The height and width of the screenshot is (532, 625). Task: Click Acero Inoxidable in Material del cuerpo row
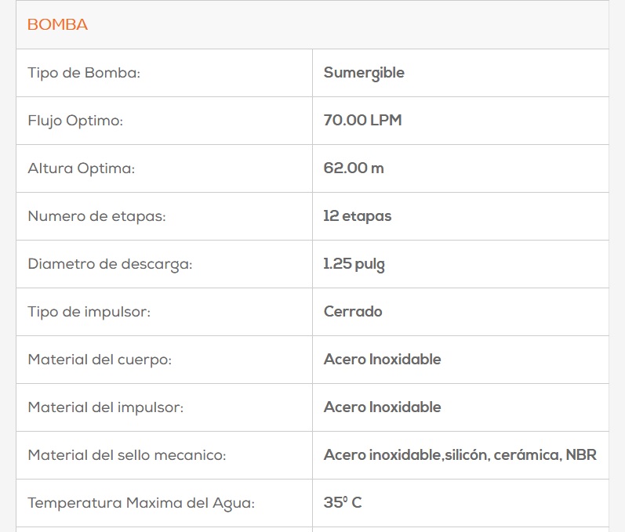[x=382, y=360]
